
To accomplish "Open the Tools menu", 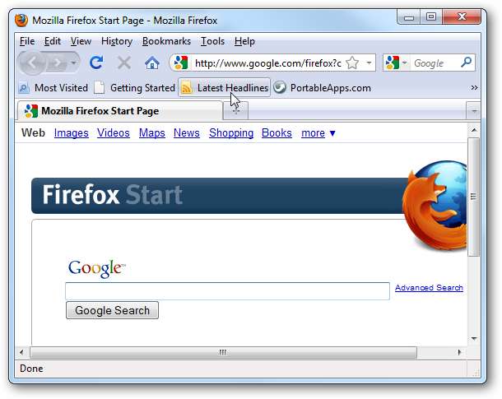I will click(x=212, y=41).
